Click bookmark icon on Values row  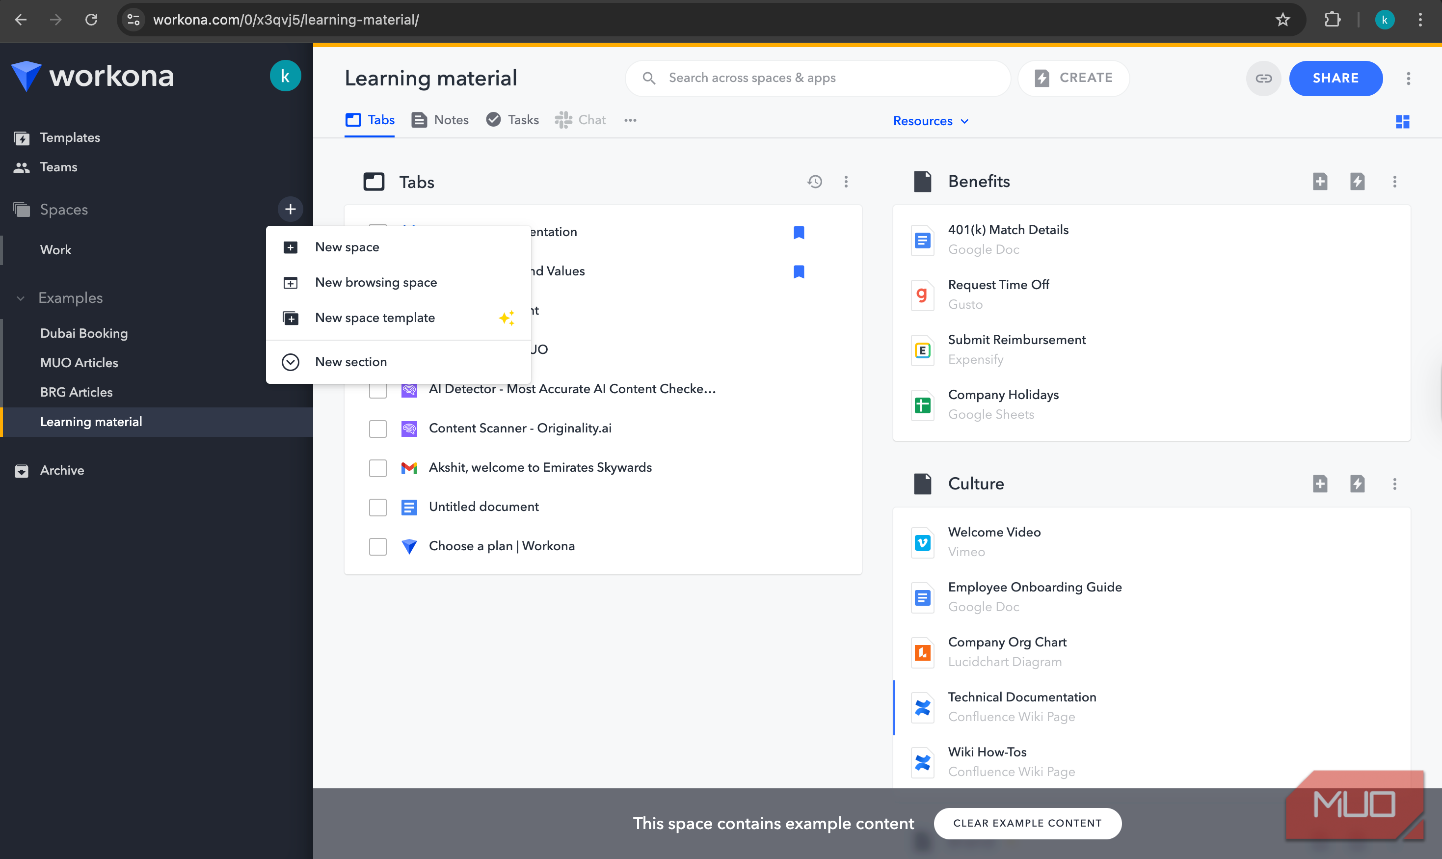pyautogui.click(x=799, y=271)
